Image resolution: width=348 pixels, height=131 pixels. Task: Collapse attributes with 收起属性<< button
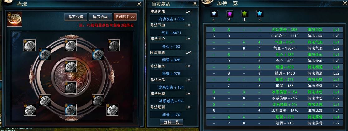point(125,17)
